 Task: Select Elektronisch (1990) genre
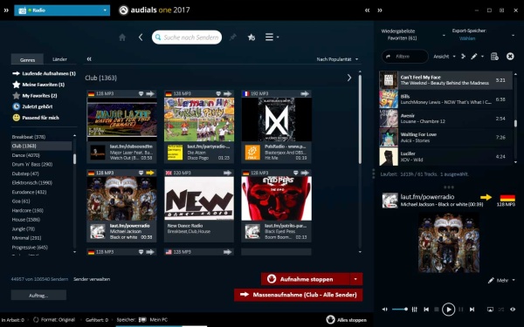click(32, 182)
